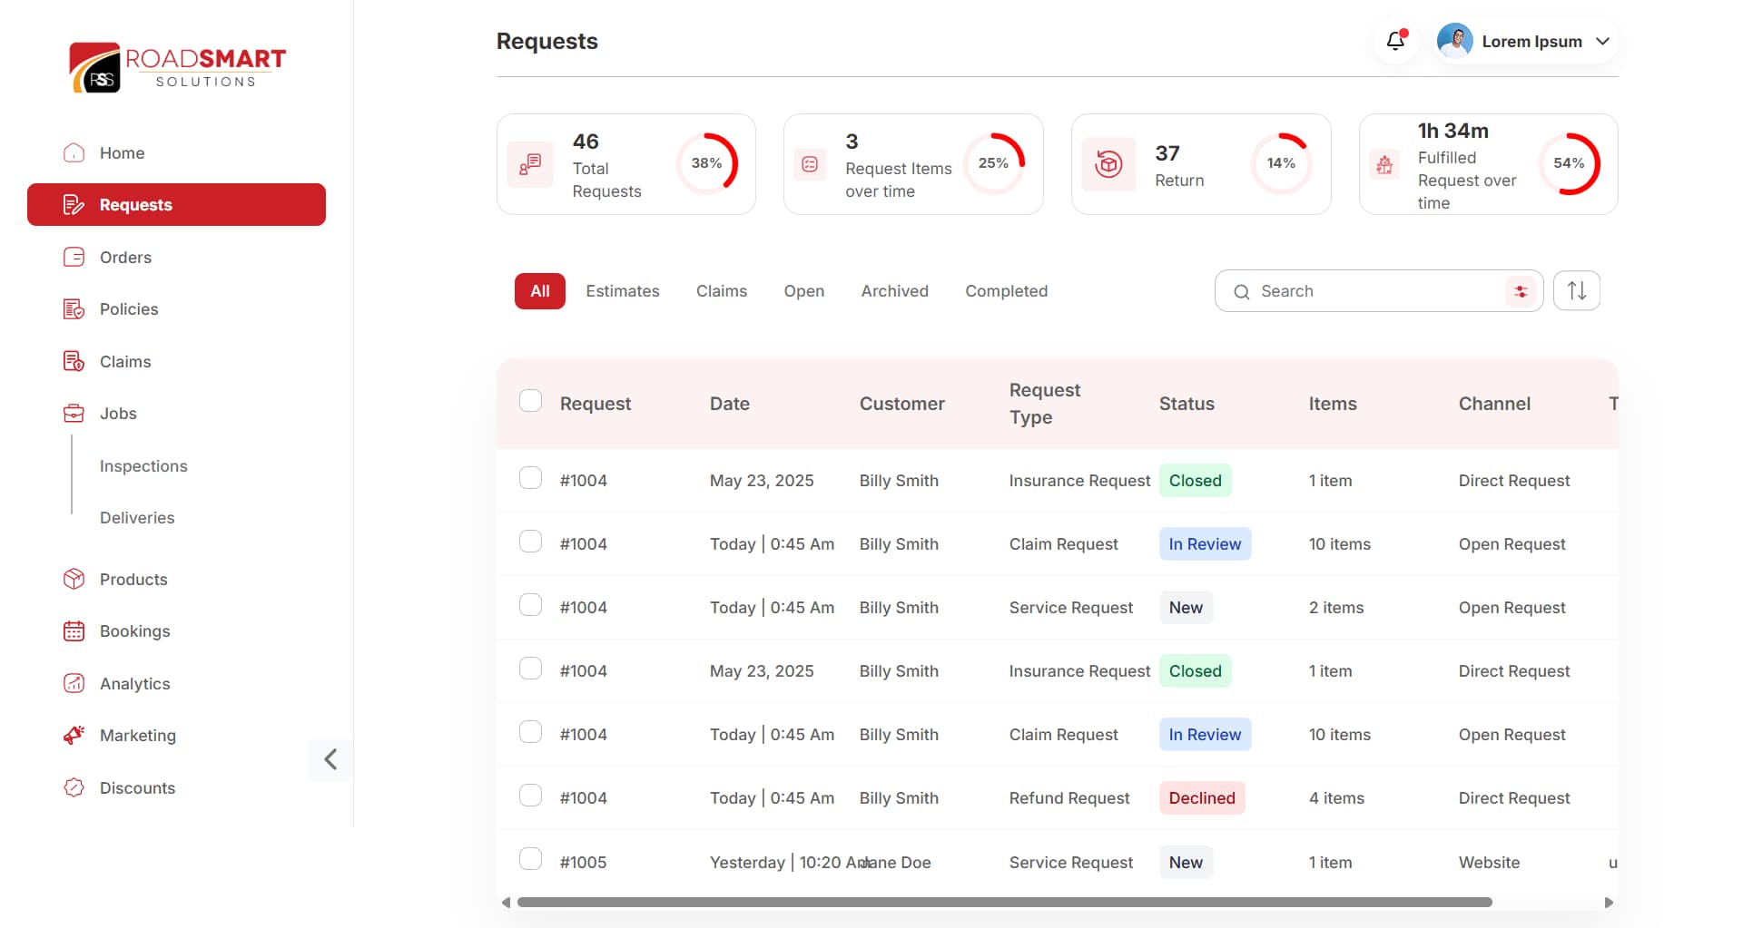1743x928 pixels.
Task: Open Deliveries under Jobs
Action: point(137,518)
